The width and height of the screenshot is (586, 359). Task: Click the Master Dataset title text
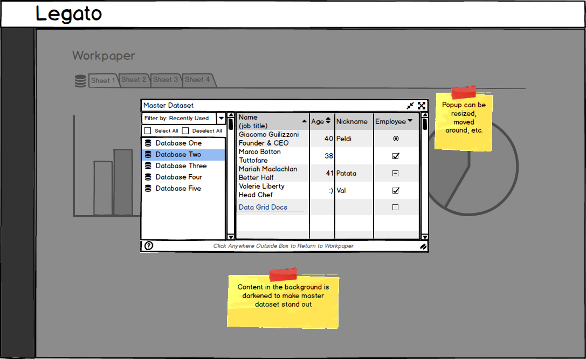[168, 105]
